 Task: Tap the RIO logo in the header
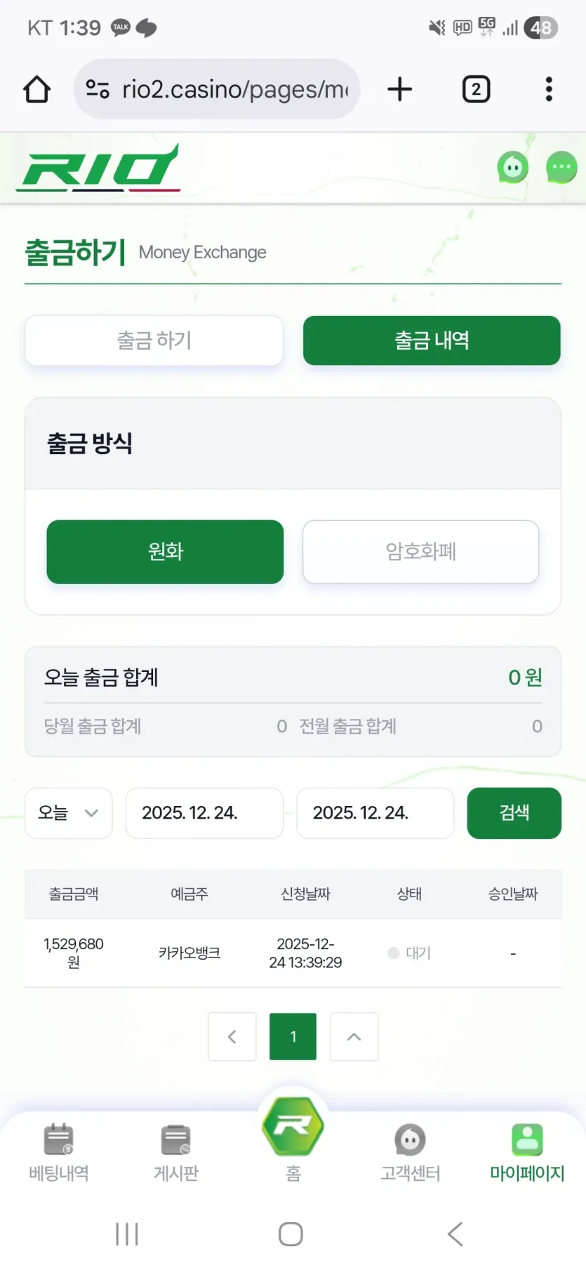click(x=99, y=168)
